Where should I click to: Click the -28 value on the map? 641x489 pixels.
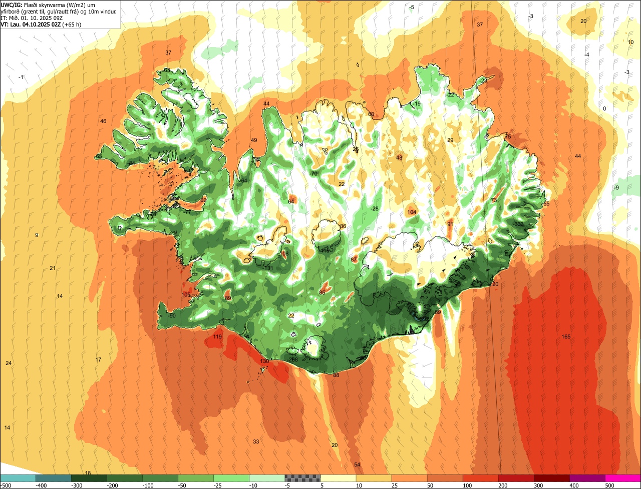pyautogui.click(x=374, y=208)
